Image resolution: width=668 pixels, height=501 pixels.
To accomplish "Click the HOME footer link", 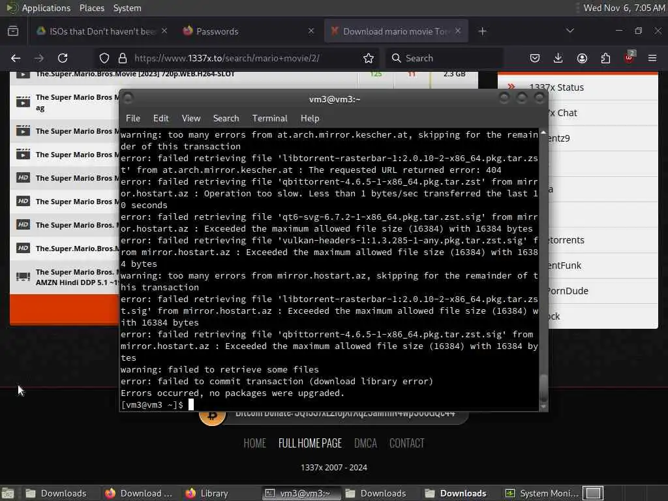I will 255,444.
